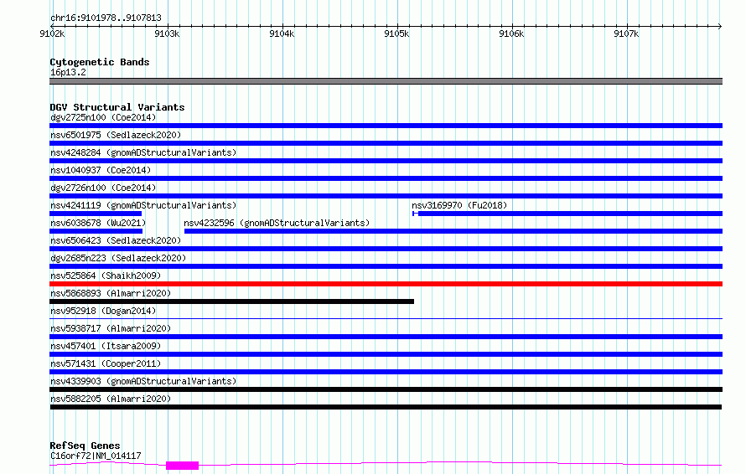Select the thin nsv952918 variant line
The image size is (746, 474).
pyautogui.click(x=386, y=318)
